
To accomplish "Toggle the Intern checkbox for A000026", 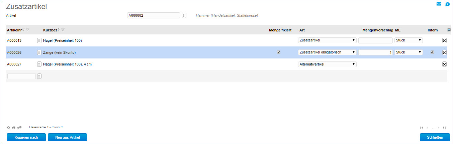I will (432, 52).
